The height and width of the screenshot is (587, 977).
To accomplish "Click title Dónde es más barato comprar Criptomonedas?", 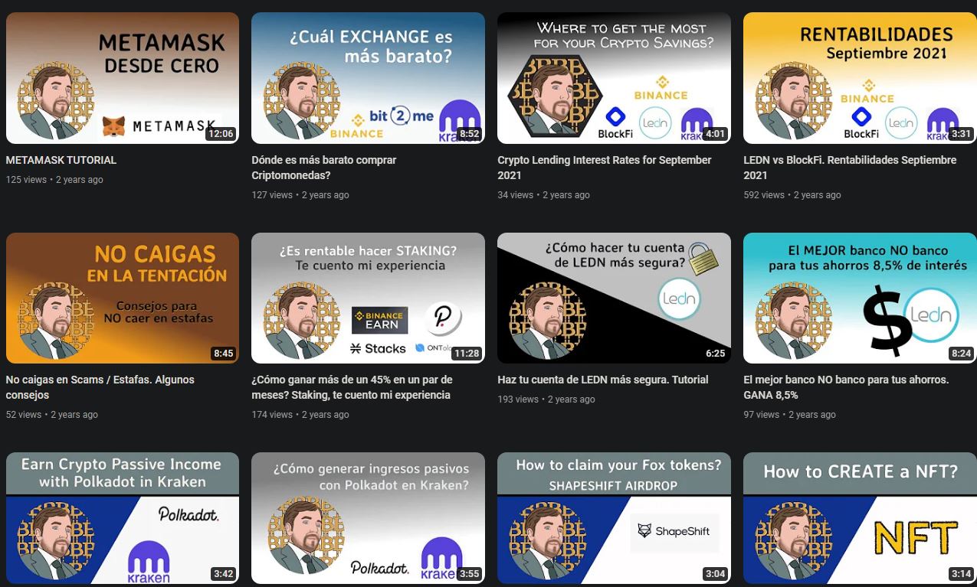I will point(324,168).
